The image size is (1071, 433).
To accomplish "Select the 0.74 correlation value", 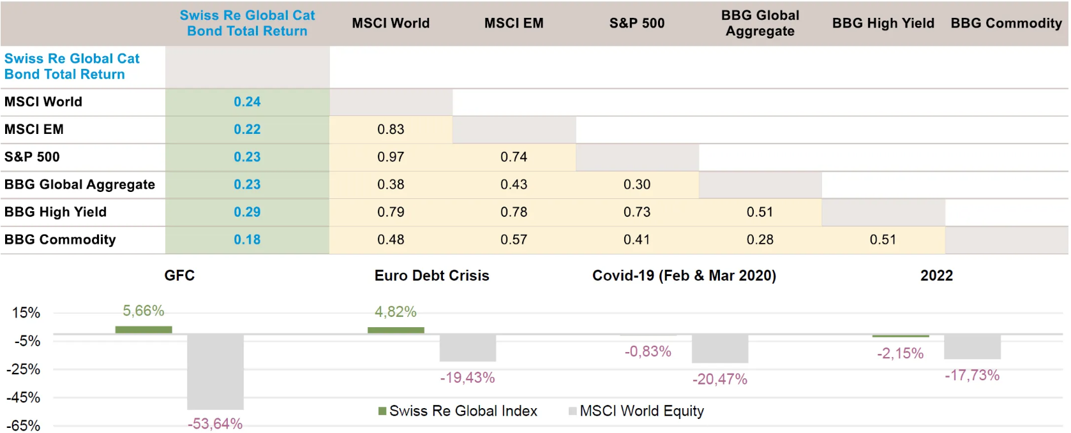I will (514, 156).
